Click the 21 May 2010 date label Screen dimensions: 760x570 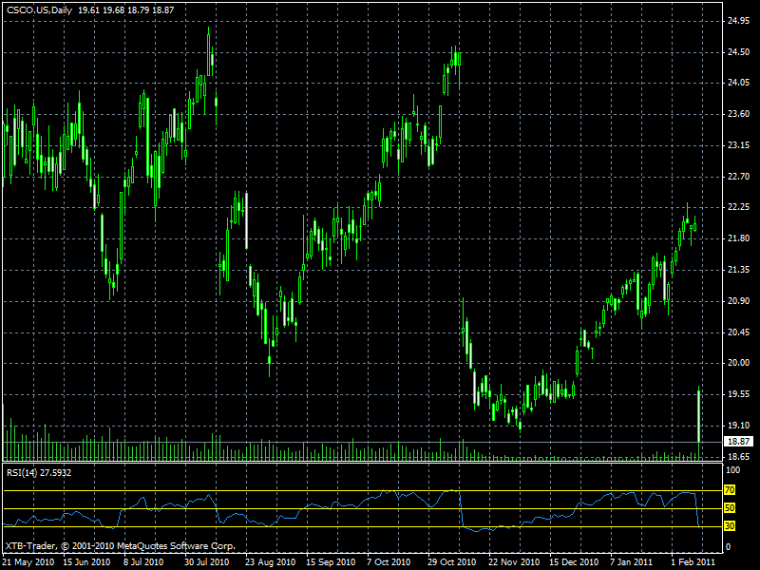click(28, 562)
